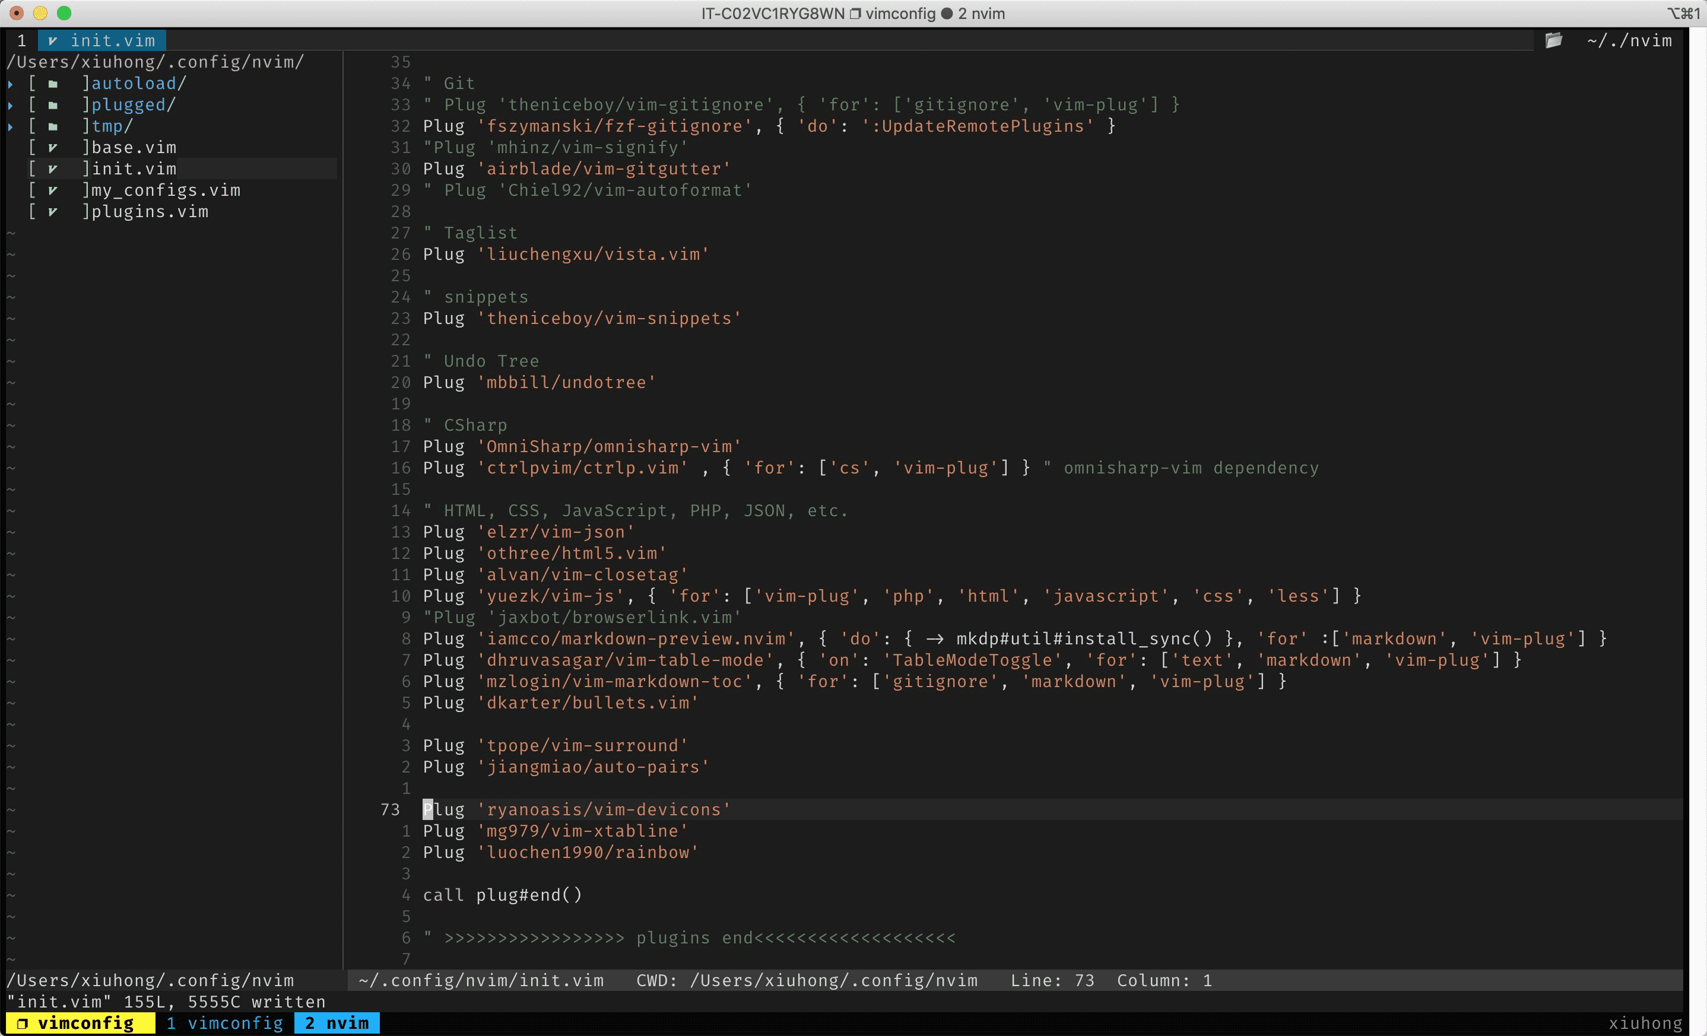Click the 'dkarter/bullets.vim' plugin line
Screen dimensions: 1707x1036
tap(561, 703)
